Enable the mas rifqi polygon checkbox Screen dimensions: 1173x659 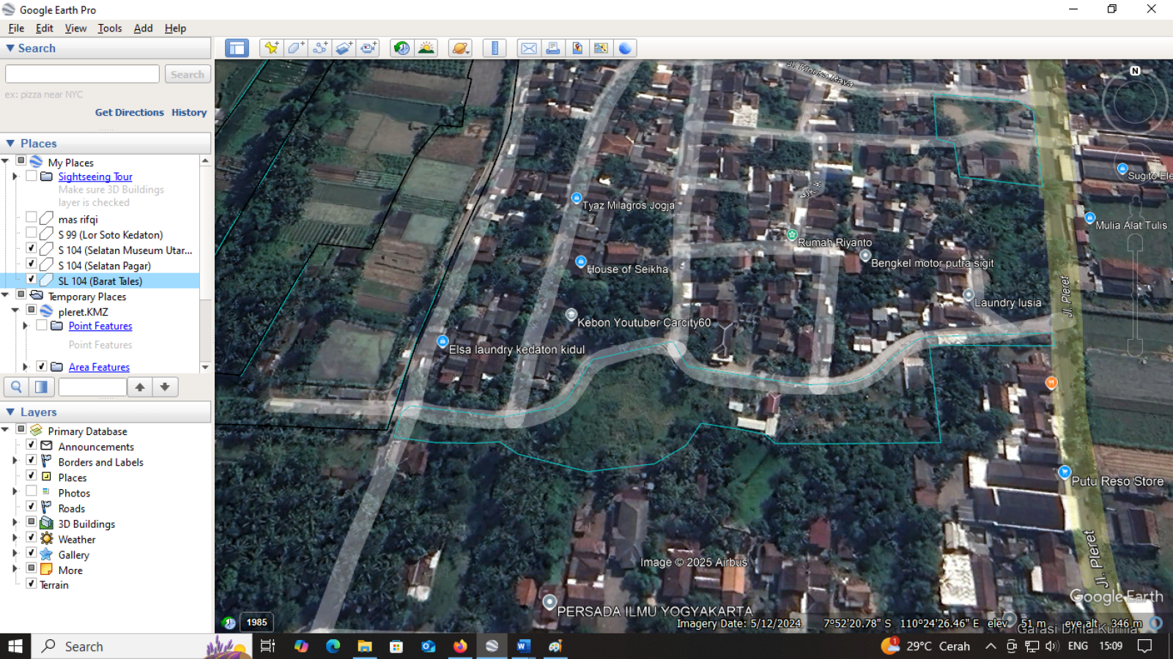point(32,217)
